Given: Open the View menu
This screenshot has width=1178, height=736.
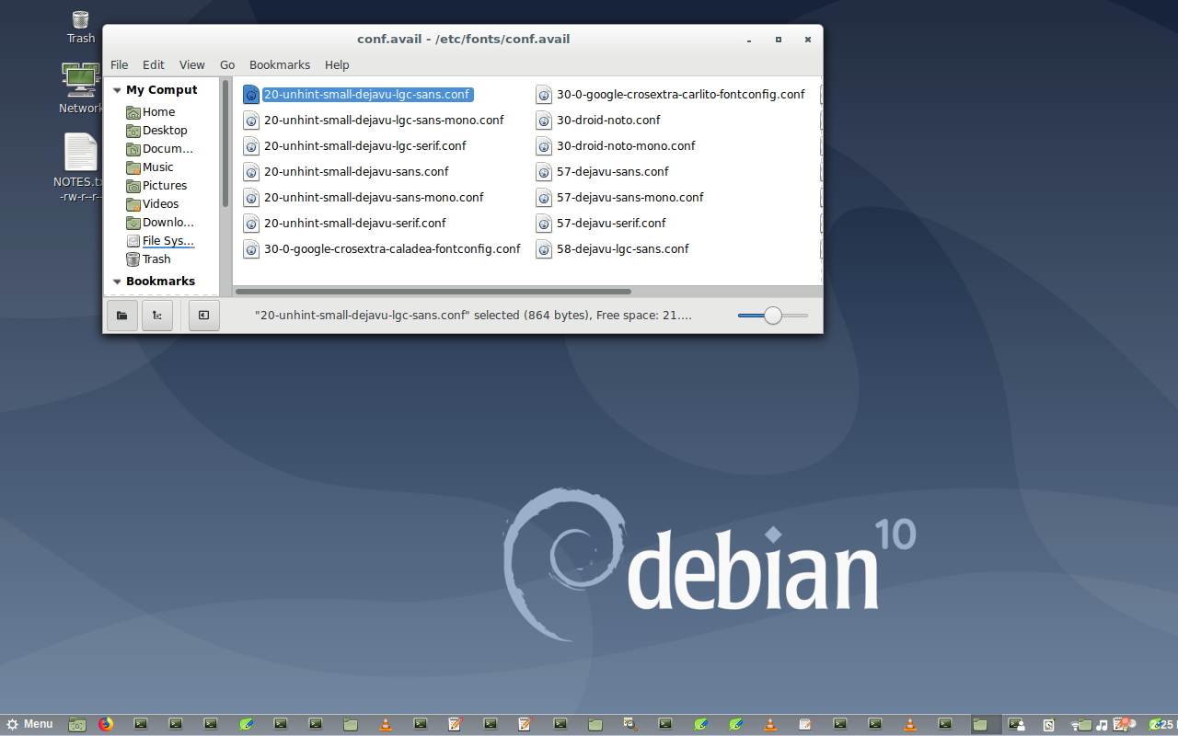Looking at the screenshot, I should tap(192, 65).
